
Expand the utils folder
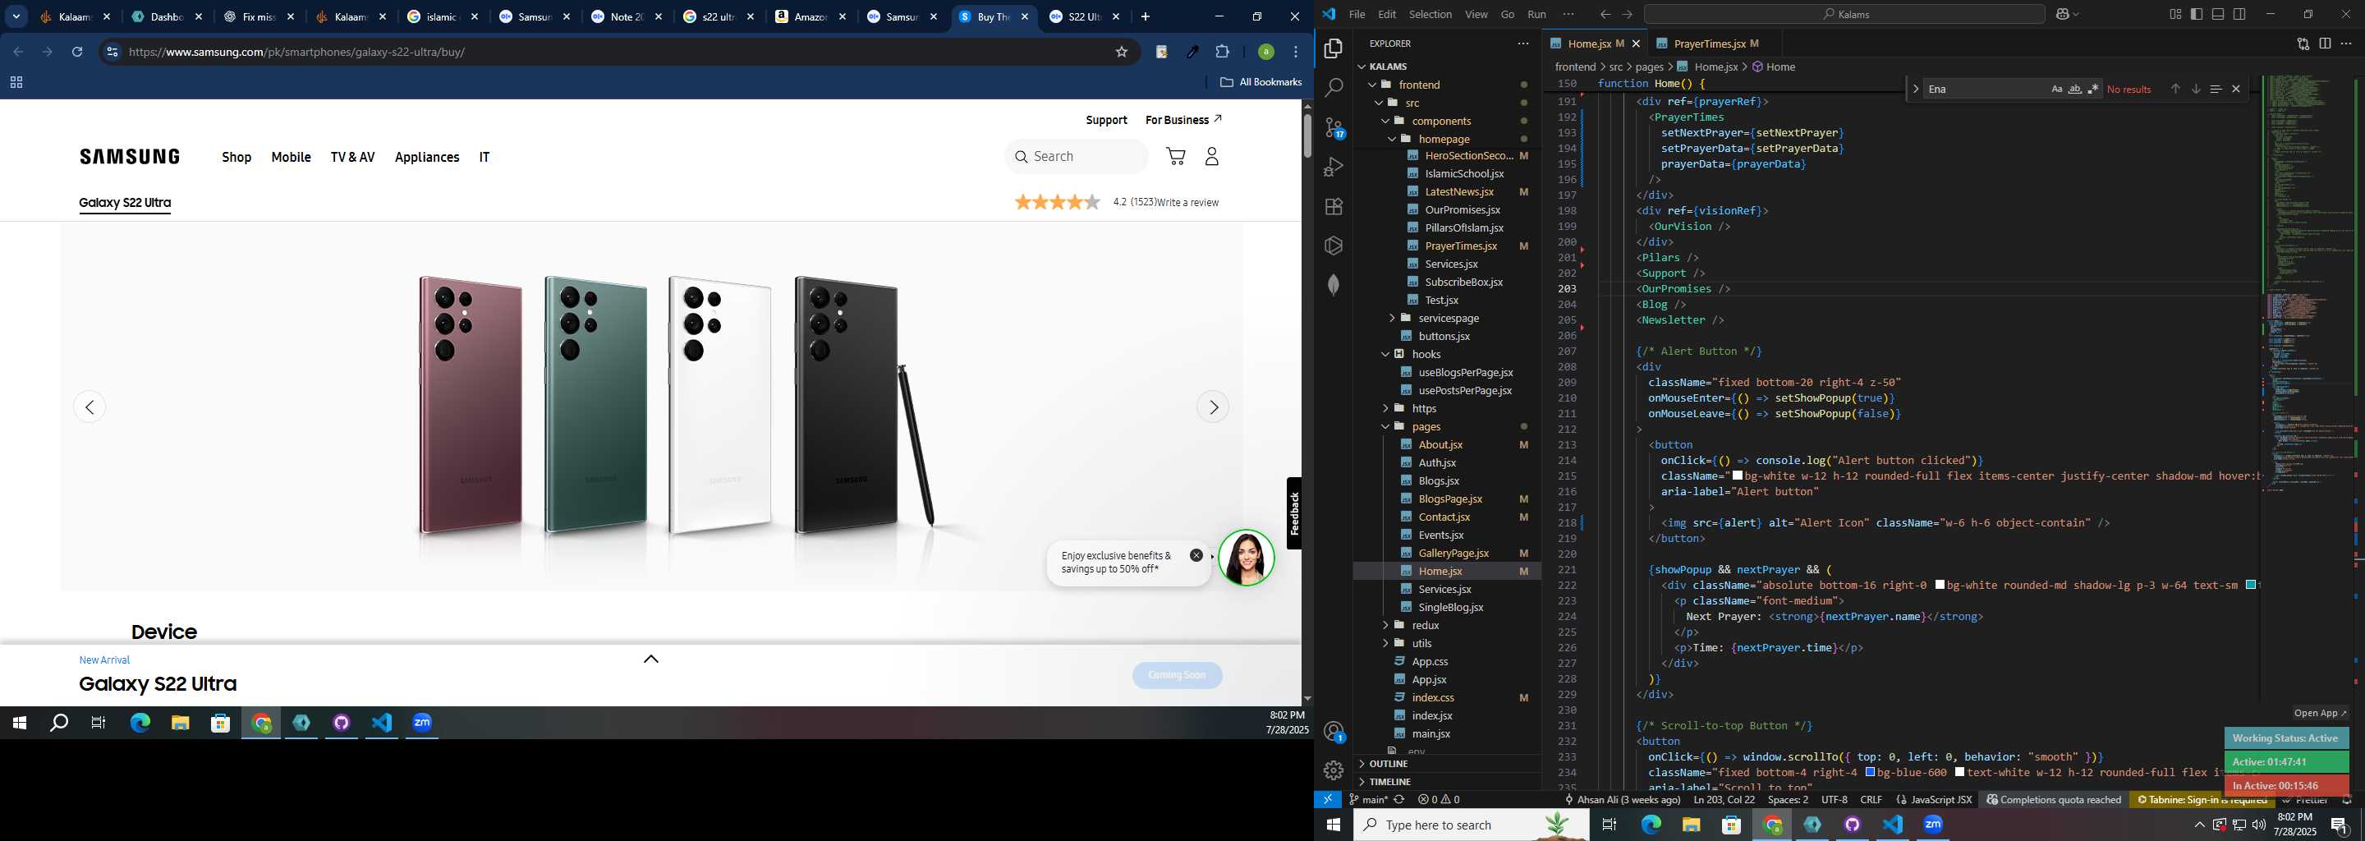(x=1385, y=643)
